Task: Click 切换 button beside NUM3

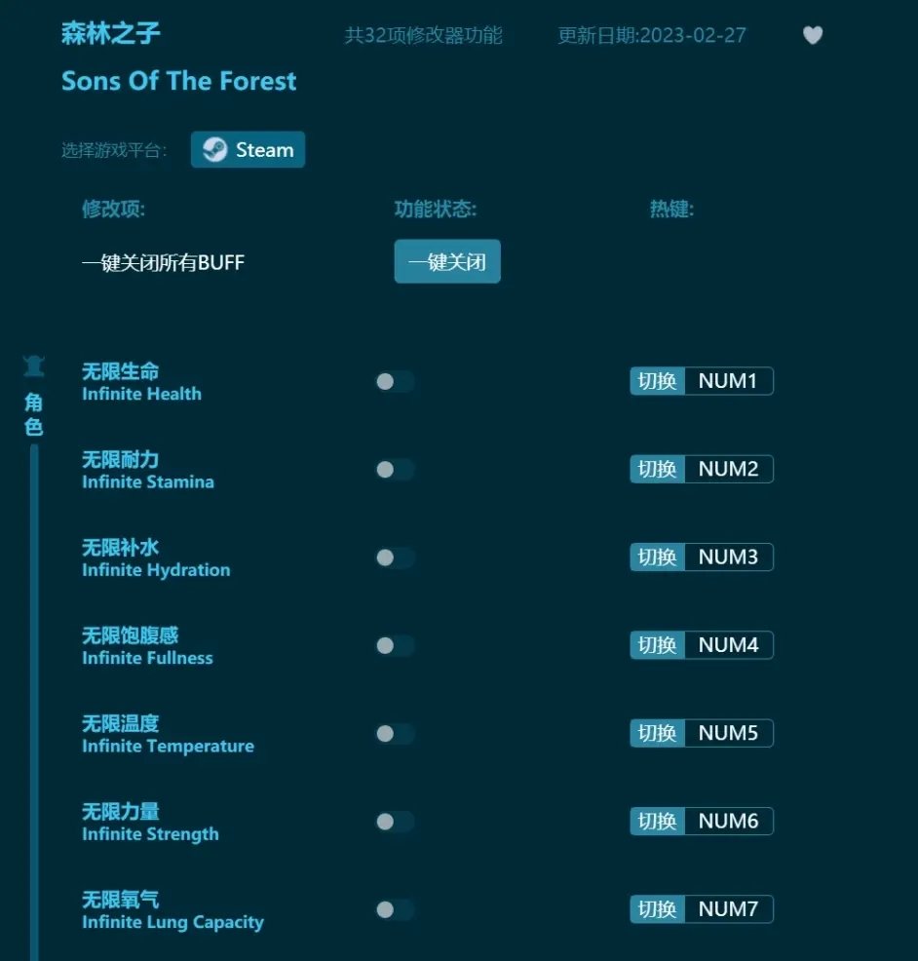Action: tap(657, 557)
